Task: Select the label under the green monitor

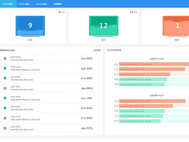Action: click(x=103, y=40)
